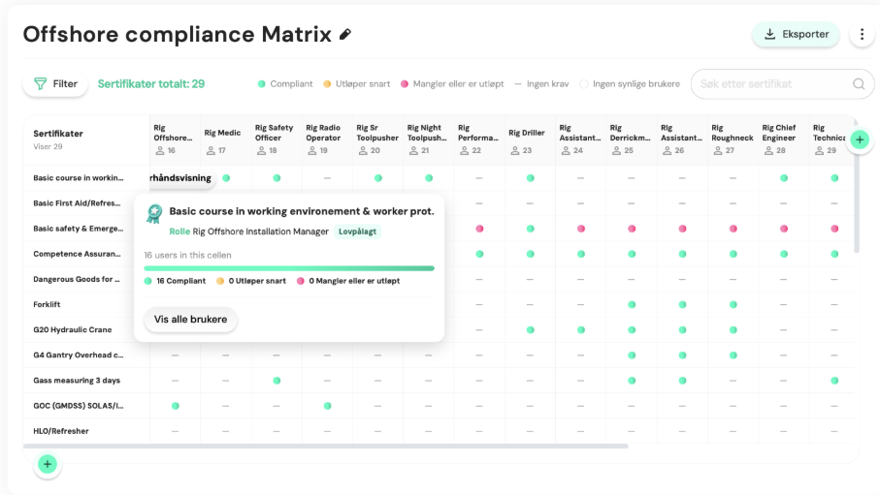Add a column with the green plus
This screenshot has width=880, height=495.
point(860,139)
